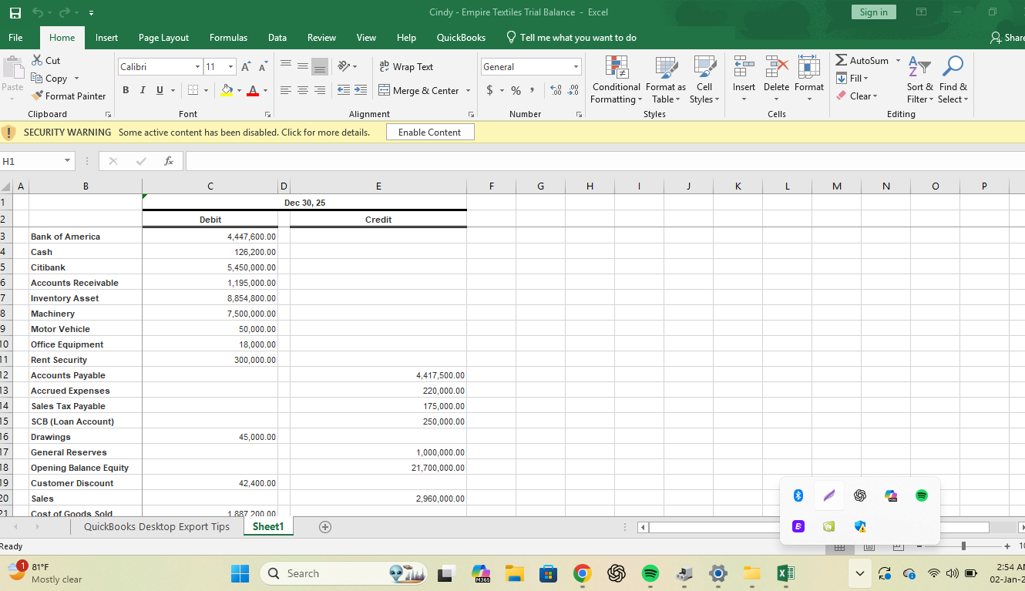
Task: Click Enable Content button
Action: pos(429,133)
